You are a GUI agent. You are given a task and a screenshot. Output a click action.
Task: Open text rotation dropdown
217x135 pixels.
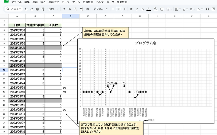pyautogui.click(x=200, y=9)
